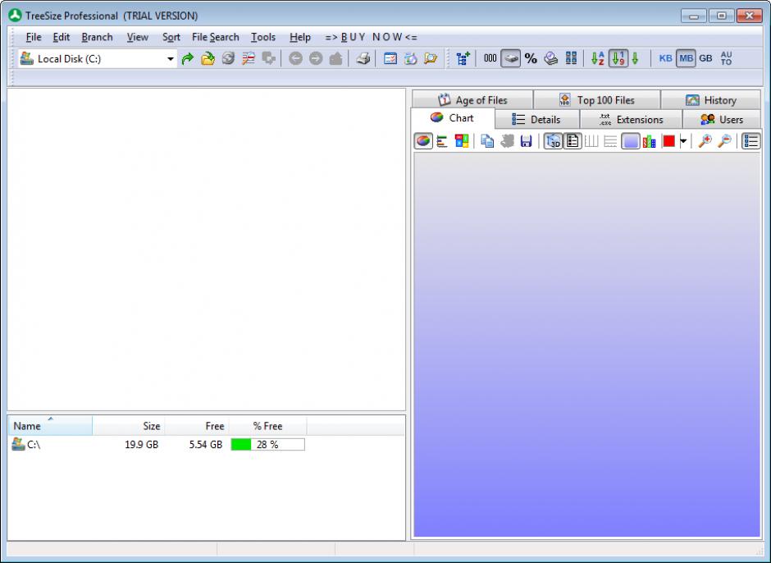Select the bar chart type icon
This screenshot has width=771, height=563.
[x=442, y=141]
